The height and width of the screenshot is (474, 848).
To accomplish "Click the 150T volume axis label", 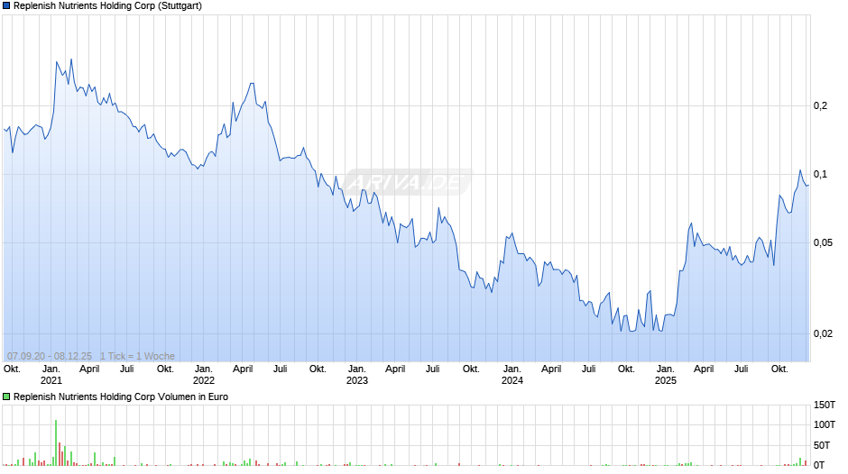I will [x=825, y=405].
